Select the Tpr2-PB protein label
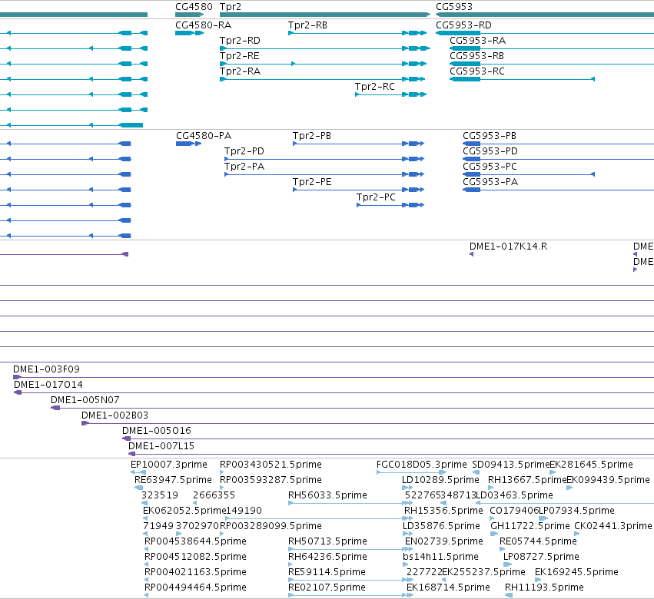 pyautogui.click(x=311, y=136)
